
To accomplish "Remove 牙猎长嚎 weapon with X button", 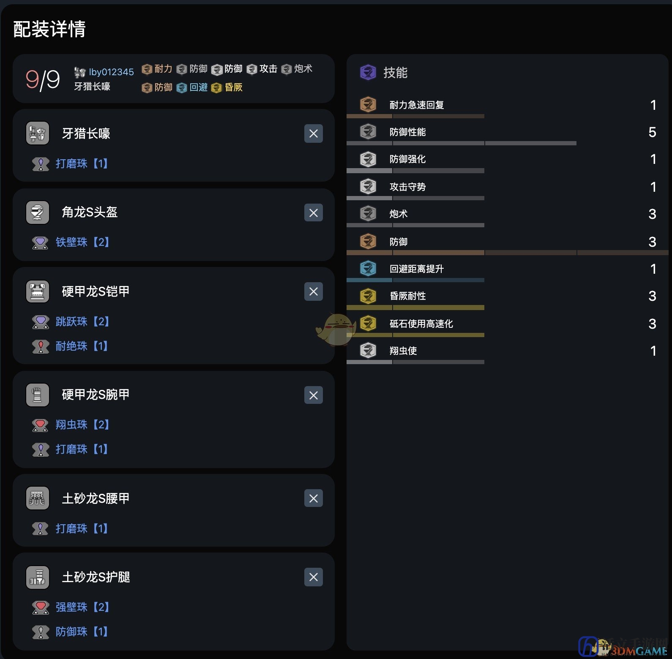I will tap(313, 133).
